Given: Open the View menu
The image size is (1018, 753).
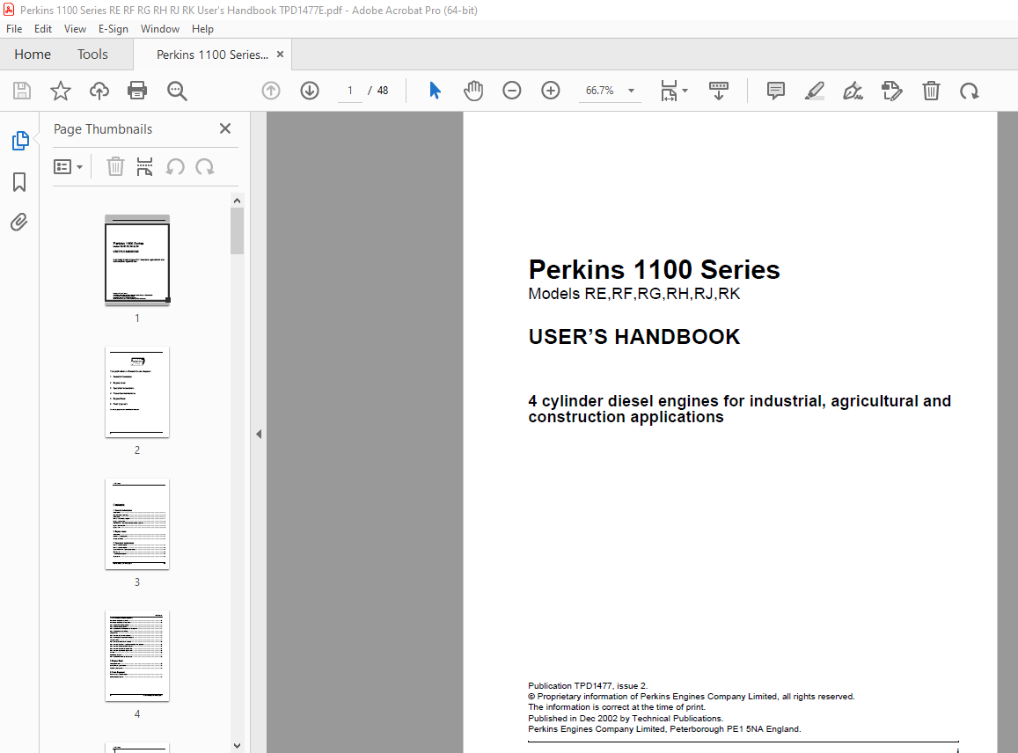Looking at the screenshot, I should [75, 28].
